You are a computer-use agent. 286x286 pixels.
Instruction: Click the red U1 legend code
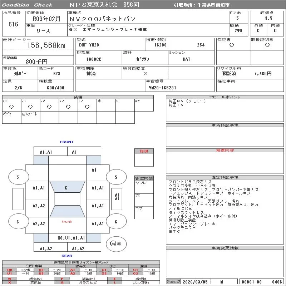[10, 273]
